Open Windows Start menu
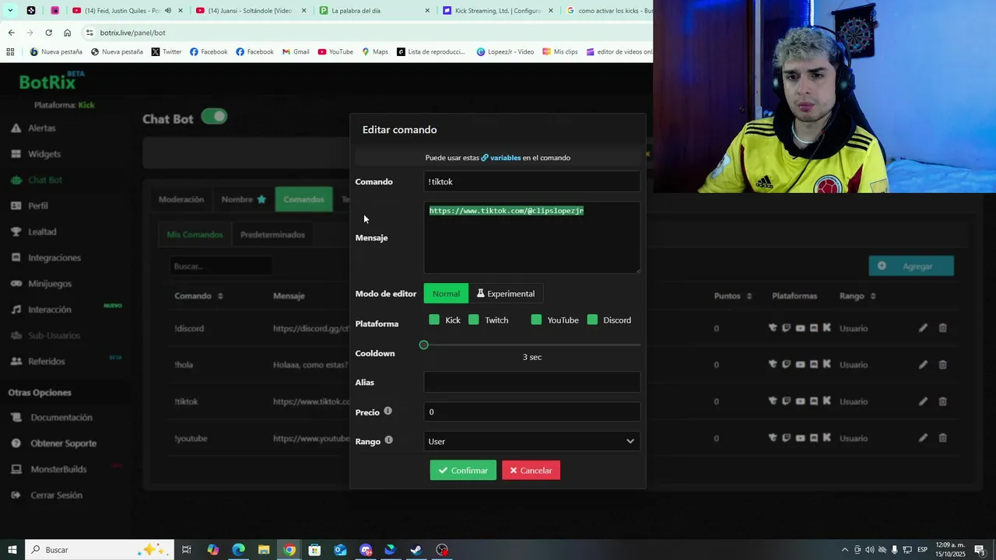This screenshot has width=996, height=560. (x=12, y=550)
